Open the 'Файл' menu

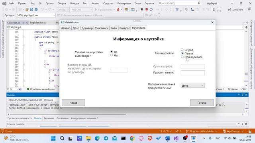pyautogui.click(x=12, y=3)
